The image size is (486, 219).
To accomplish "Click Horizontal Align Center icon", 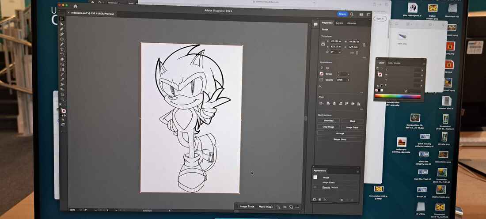I will [x=334, y=103].
